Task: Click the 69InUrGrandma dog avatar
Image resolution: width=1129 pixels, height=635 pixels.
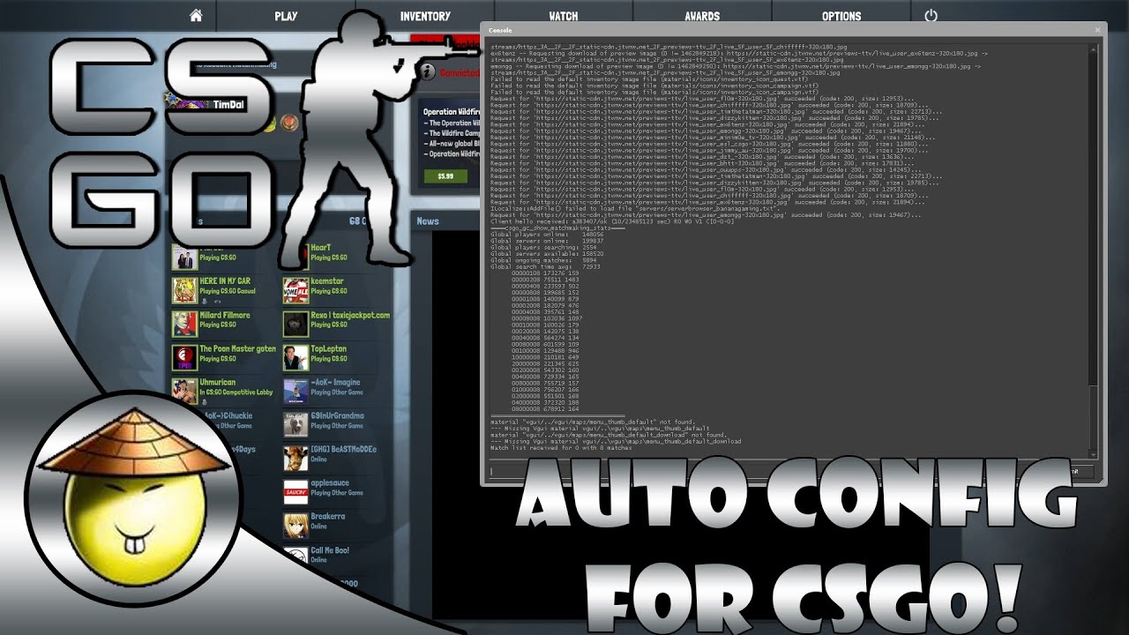Action: [x=295, y=424]
